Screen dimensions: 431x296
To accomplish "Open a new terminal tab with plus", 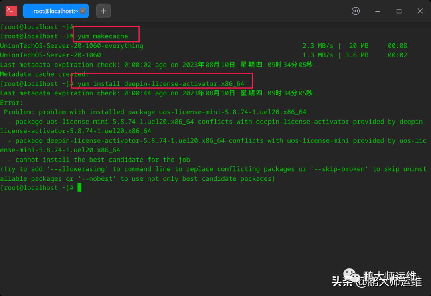I will click(x=103, y=11).
